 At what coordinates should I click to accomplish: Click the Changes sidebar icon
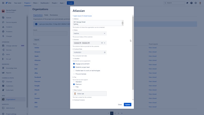[x=3, y=36]
